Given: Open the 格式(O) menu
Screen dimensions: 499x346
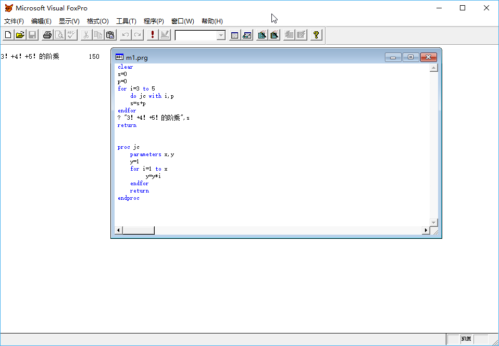Looking at the screenshot, I should click(98, 21).
